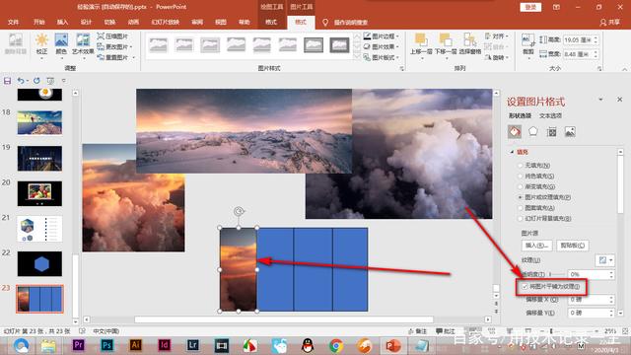Click Bring Forward (上移一层) icon
Image resolution: width=631 pixels, height=355 pixels.
pos(421,40)
